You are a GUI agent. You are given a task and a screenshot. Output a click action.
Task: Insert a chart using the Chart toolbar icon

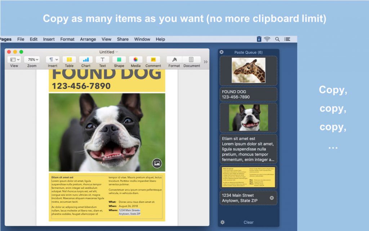tap(85, 60)
